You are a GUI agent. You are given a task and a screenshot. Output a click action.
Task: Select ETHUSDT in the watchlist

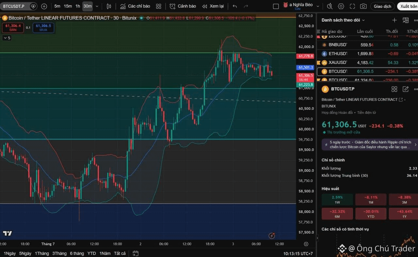(x=367, y=53)
